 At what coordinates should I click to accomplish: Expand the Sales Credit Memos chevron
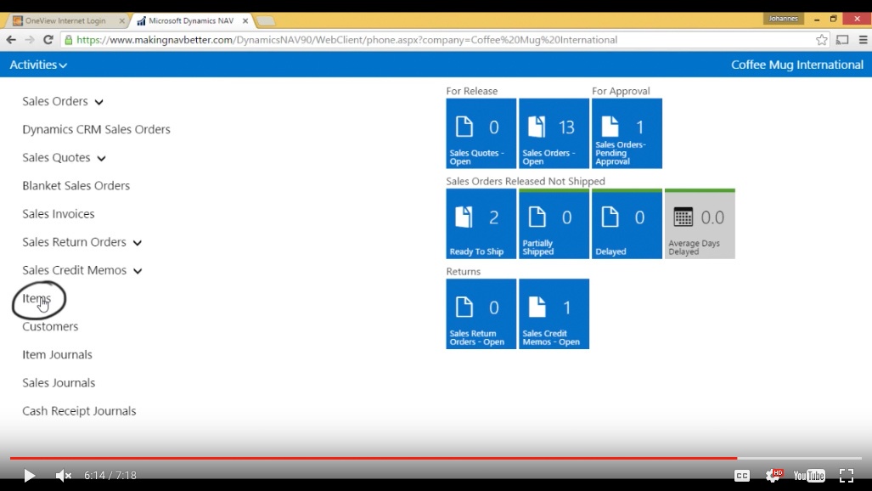click(x=138, y=271)
